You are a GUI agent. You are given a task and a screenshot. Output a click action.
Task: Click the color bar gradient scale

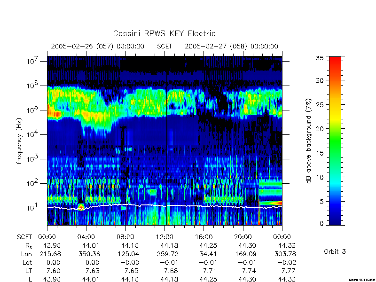click(335, 141)
